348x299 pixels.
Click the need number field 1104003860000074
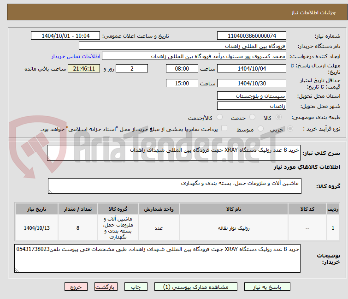[252, 36]
